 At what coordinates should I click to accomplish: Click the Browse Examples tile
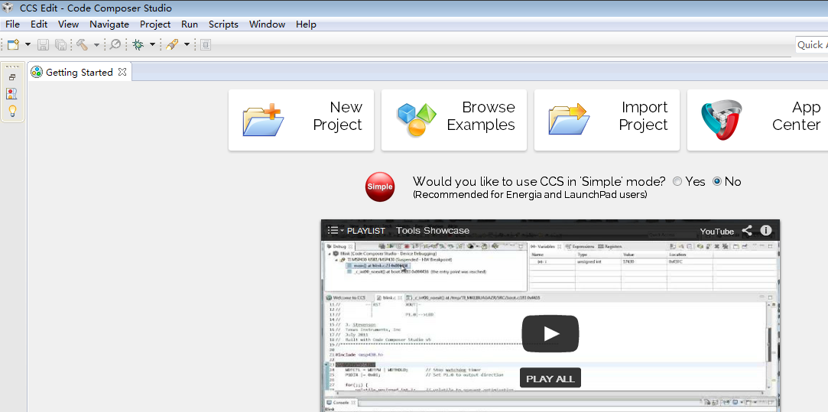tap(454, 120)
